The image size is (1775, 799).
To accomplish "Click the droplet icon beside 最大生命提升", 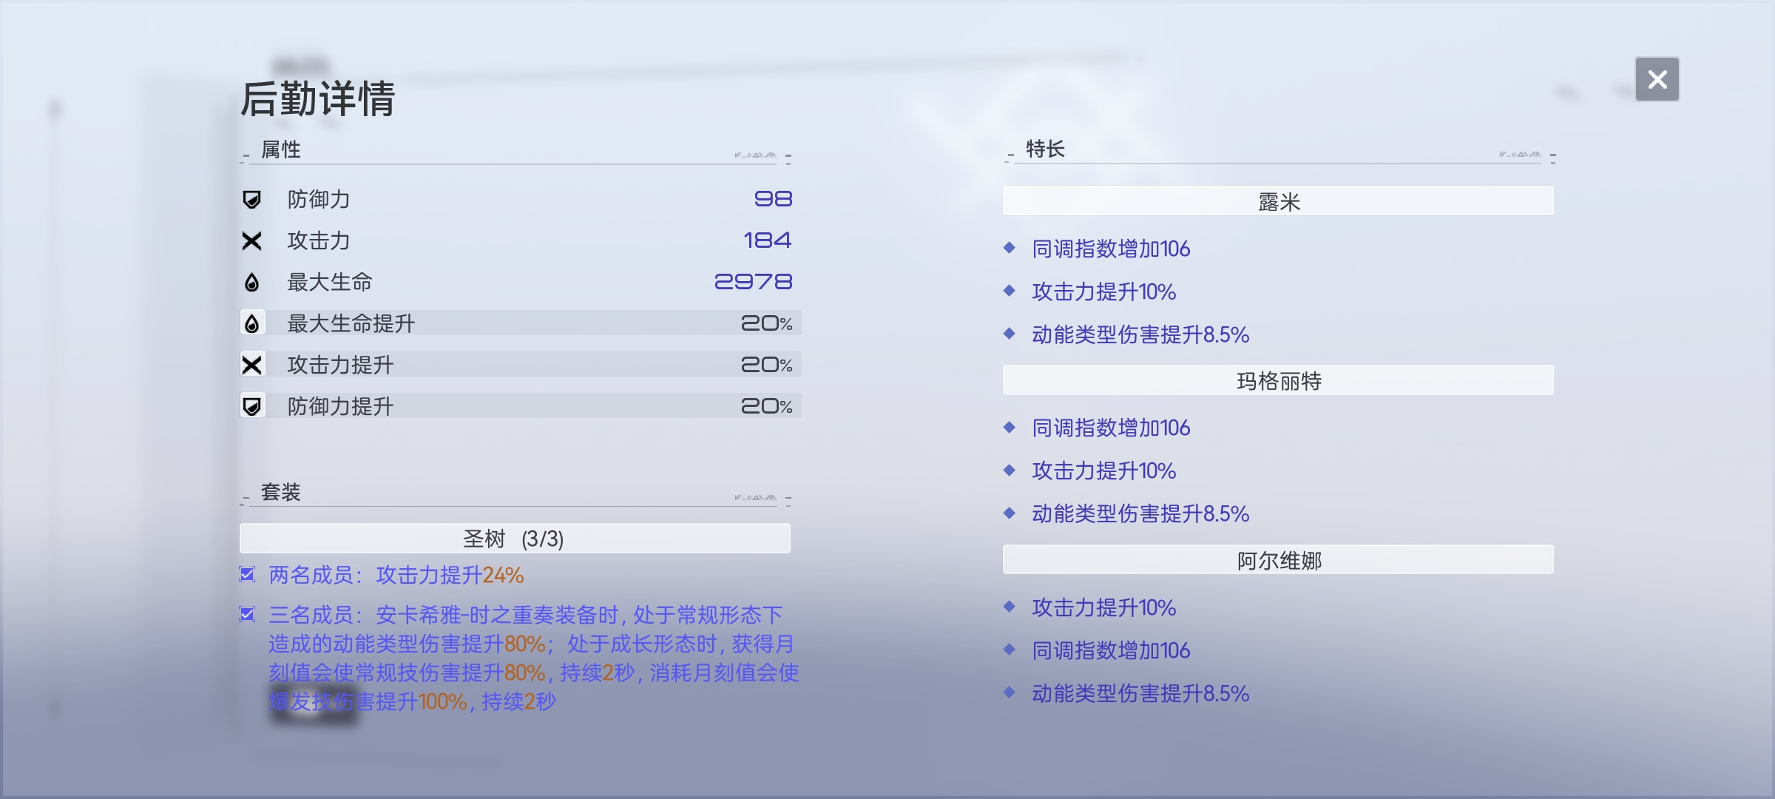I will click(252, 323).
